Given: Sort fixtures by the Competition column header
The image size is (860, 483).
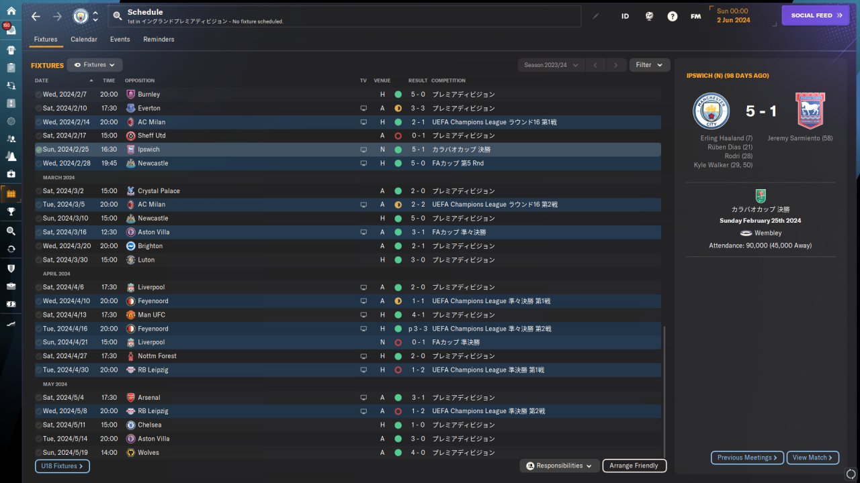Looking at the screenshot, I should coord(448,80).
